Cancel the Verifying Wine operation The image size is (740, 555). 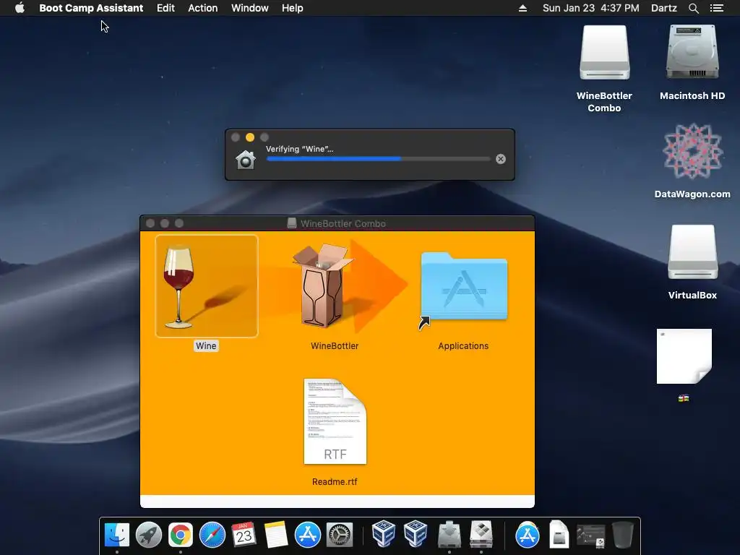point(501,159)
